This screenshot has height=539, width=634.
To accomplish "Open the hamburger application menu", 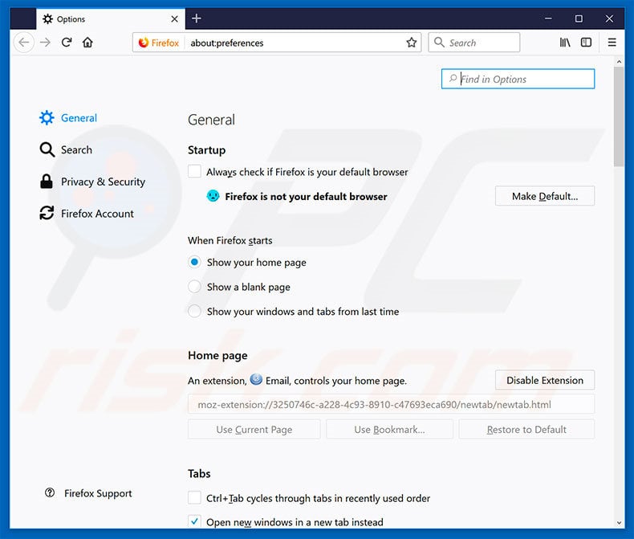I will (x=612, y=42).
